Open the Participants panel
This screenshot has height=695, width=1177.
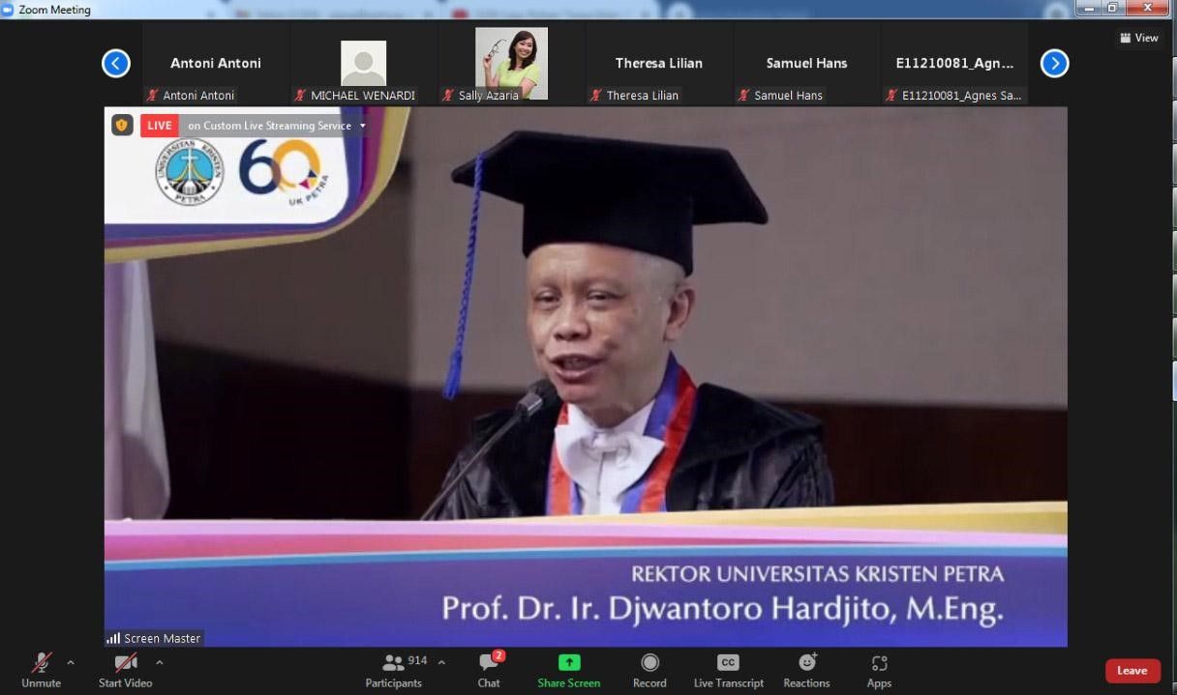coord(393,670)
